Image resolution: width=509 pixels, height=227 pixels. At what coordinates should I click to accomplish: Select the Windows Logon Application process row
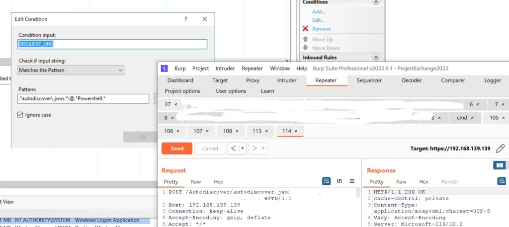click(x=75, y=220)
